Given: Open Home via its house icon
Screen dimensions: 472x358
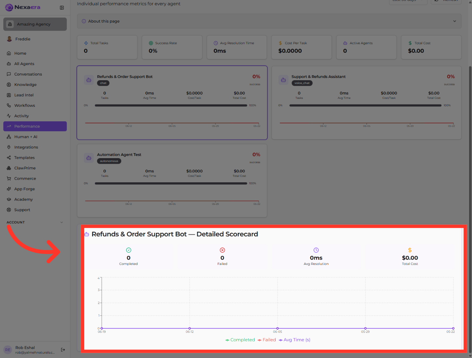Looking at the screenshot, I should 9,53.
